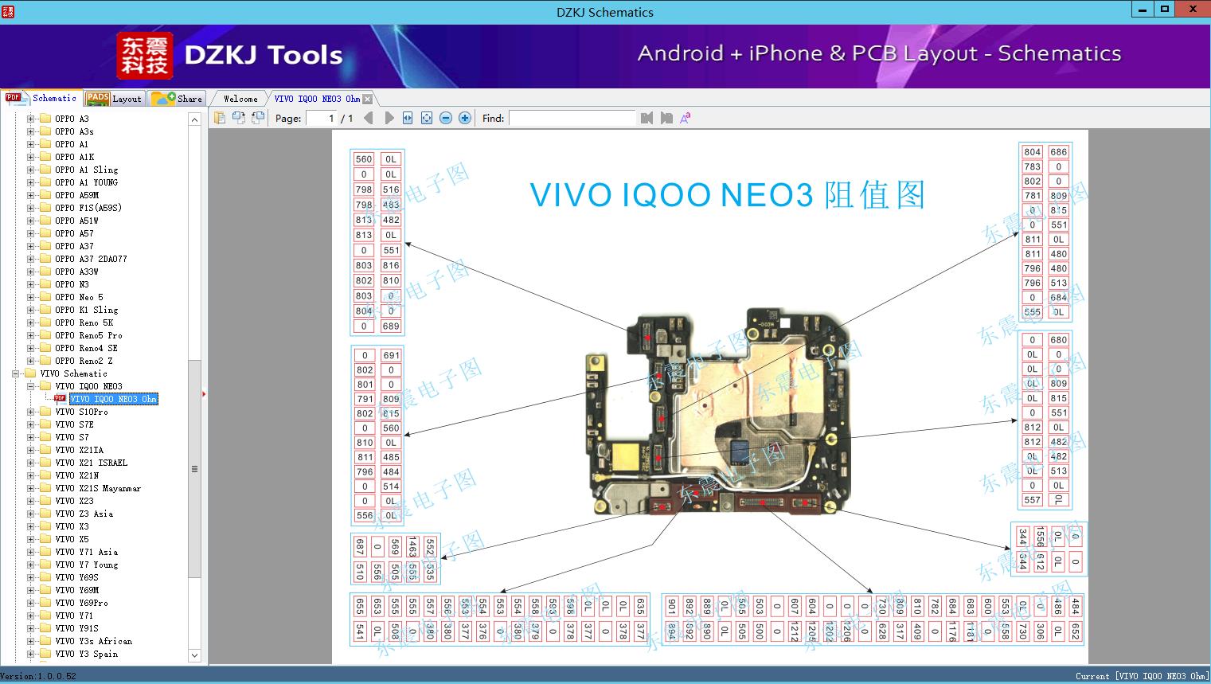The image size is (1211, 684).
Task: Select VIVO X21S Mayanmar entry
Action: (x=98, y=488)
